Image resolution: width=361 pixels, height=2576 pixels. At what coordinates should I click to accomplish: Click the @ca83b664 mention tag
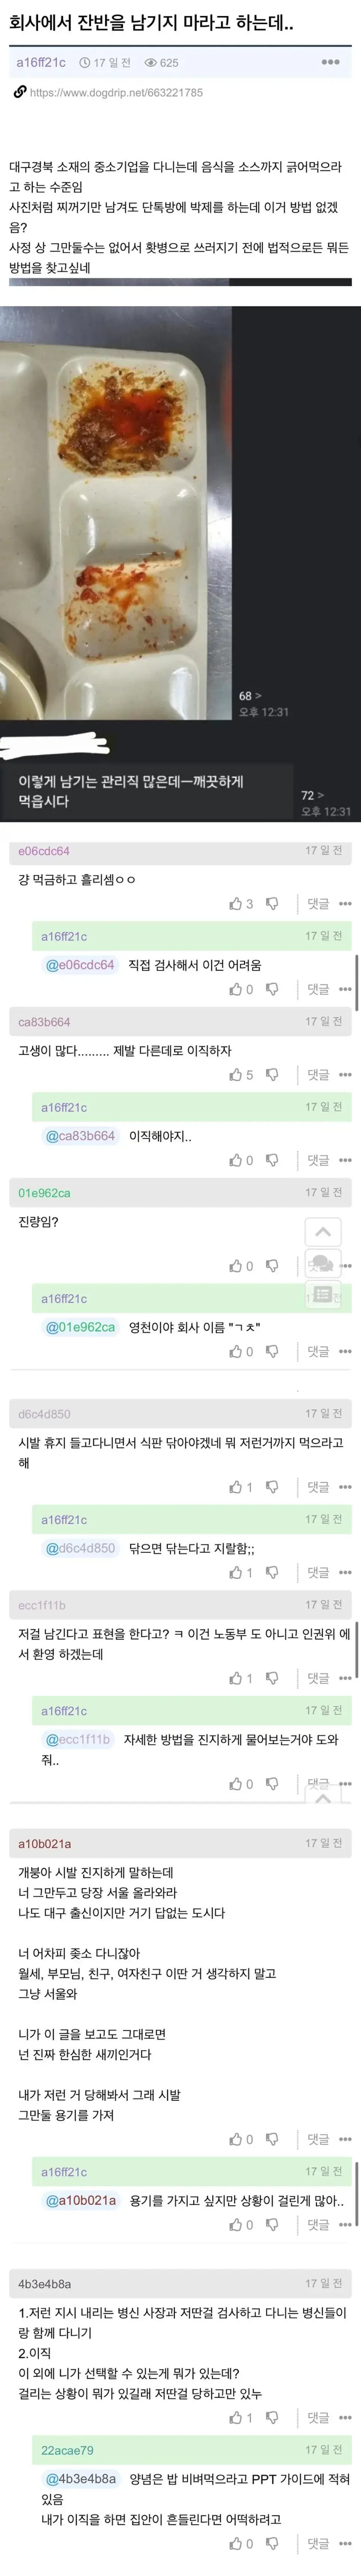80,1136
